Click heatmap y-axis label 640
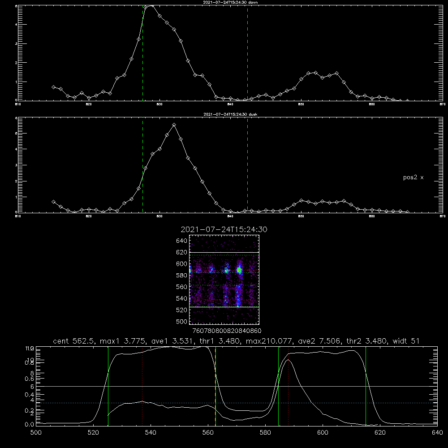Image resolution: width=448 pixels, height=448 pixels. coord(182,241)
